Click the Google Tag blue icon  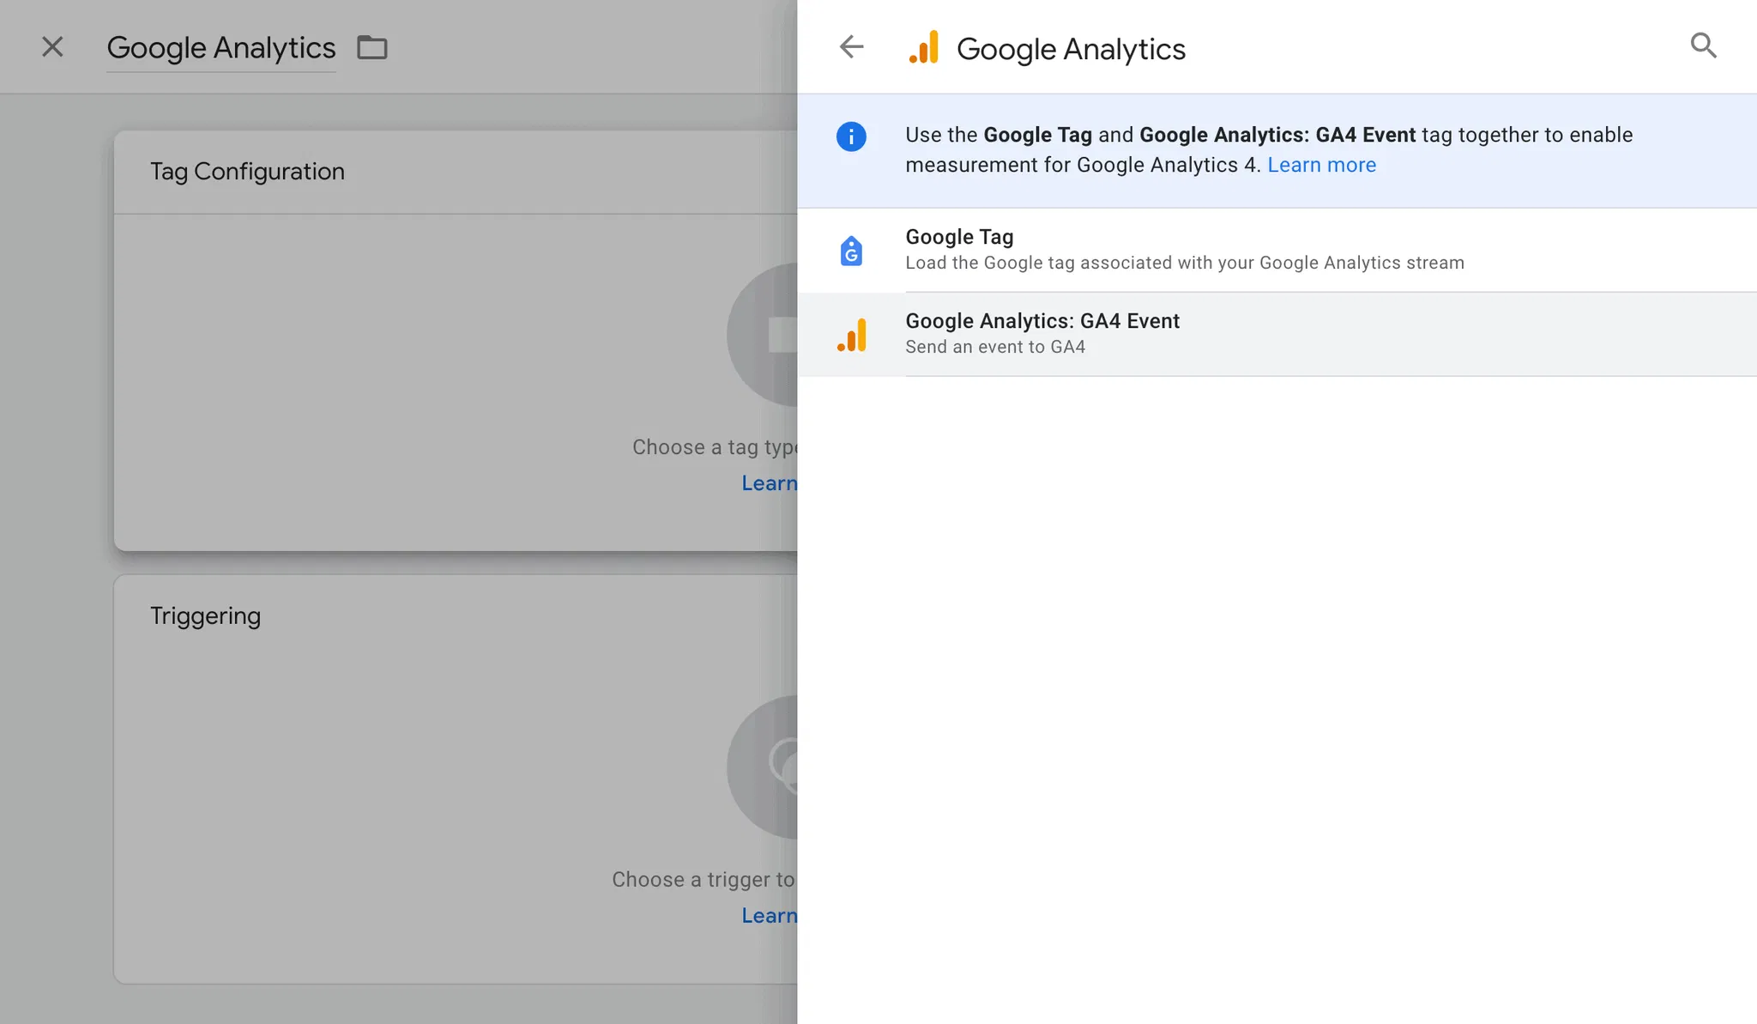(x=851, y=251)
